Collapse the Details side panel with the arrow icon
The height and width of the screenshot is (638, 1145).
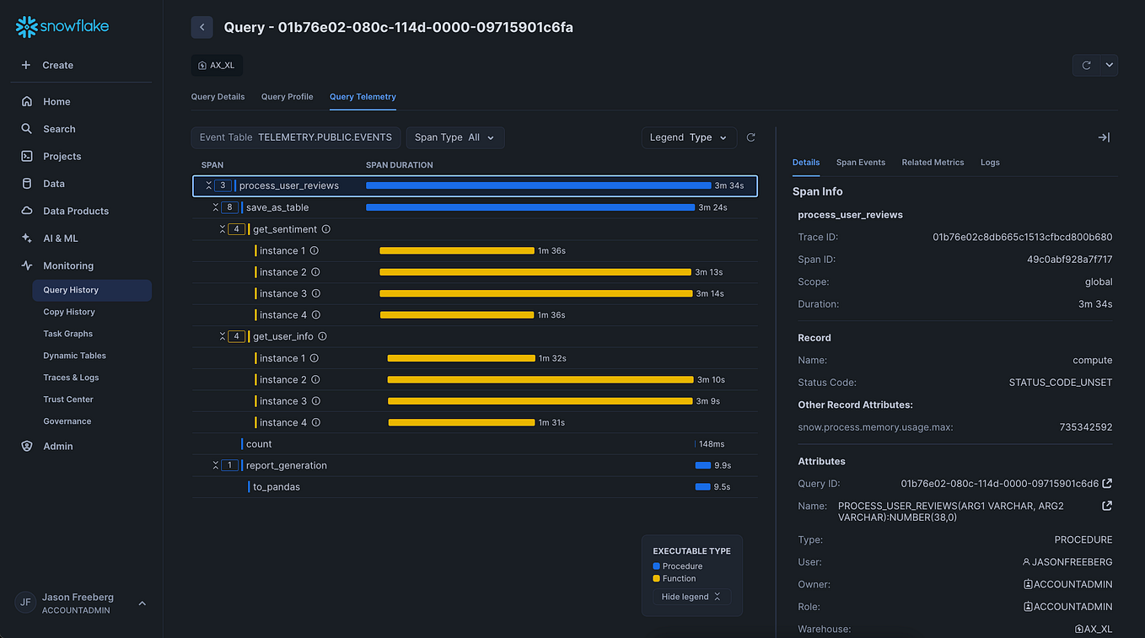click(x=1104, y=137)
